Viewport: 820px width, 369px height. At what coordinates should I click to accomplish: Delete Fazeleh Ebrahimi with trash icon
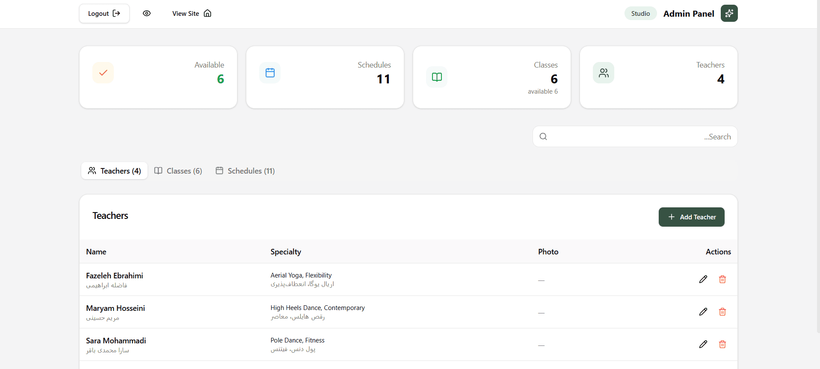pyautogui.click(x=722, y=279)
